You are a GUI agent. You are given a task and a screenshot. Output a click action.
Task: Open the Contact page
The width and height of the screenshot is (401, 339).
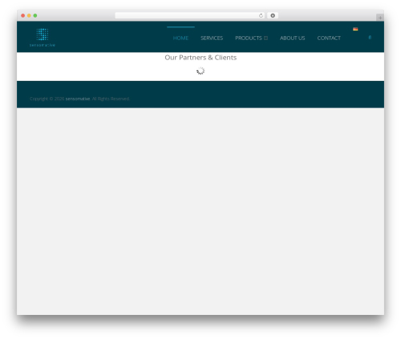tap(329, 38)
